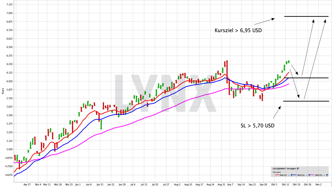Click the Sep 7 date axis label
The height and width of the screenshot is (187, 332).
pyautogui.click(x=230, y=184)
